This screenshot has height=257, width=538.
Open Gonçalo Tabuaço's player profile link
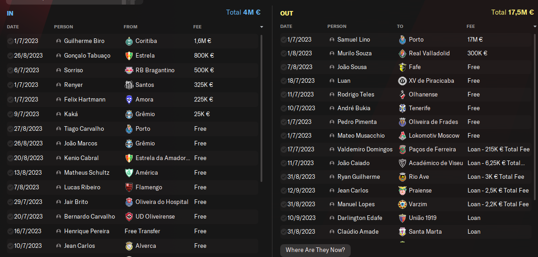coord(87,56)
